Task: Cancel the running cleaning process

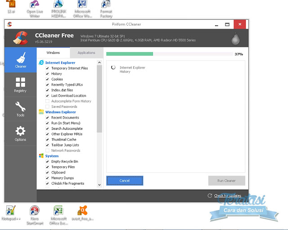Action: coord(125,181)
